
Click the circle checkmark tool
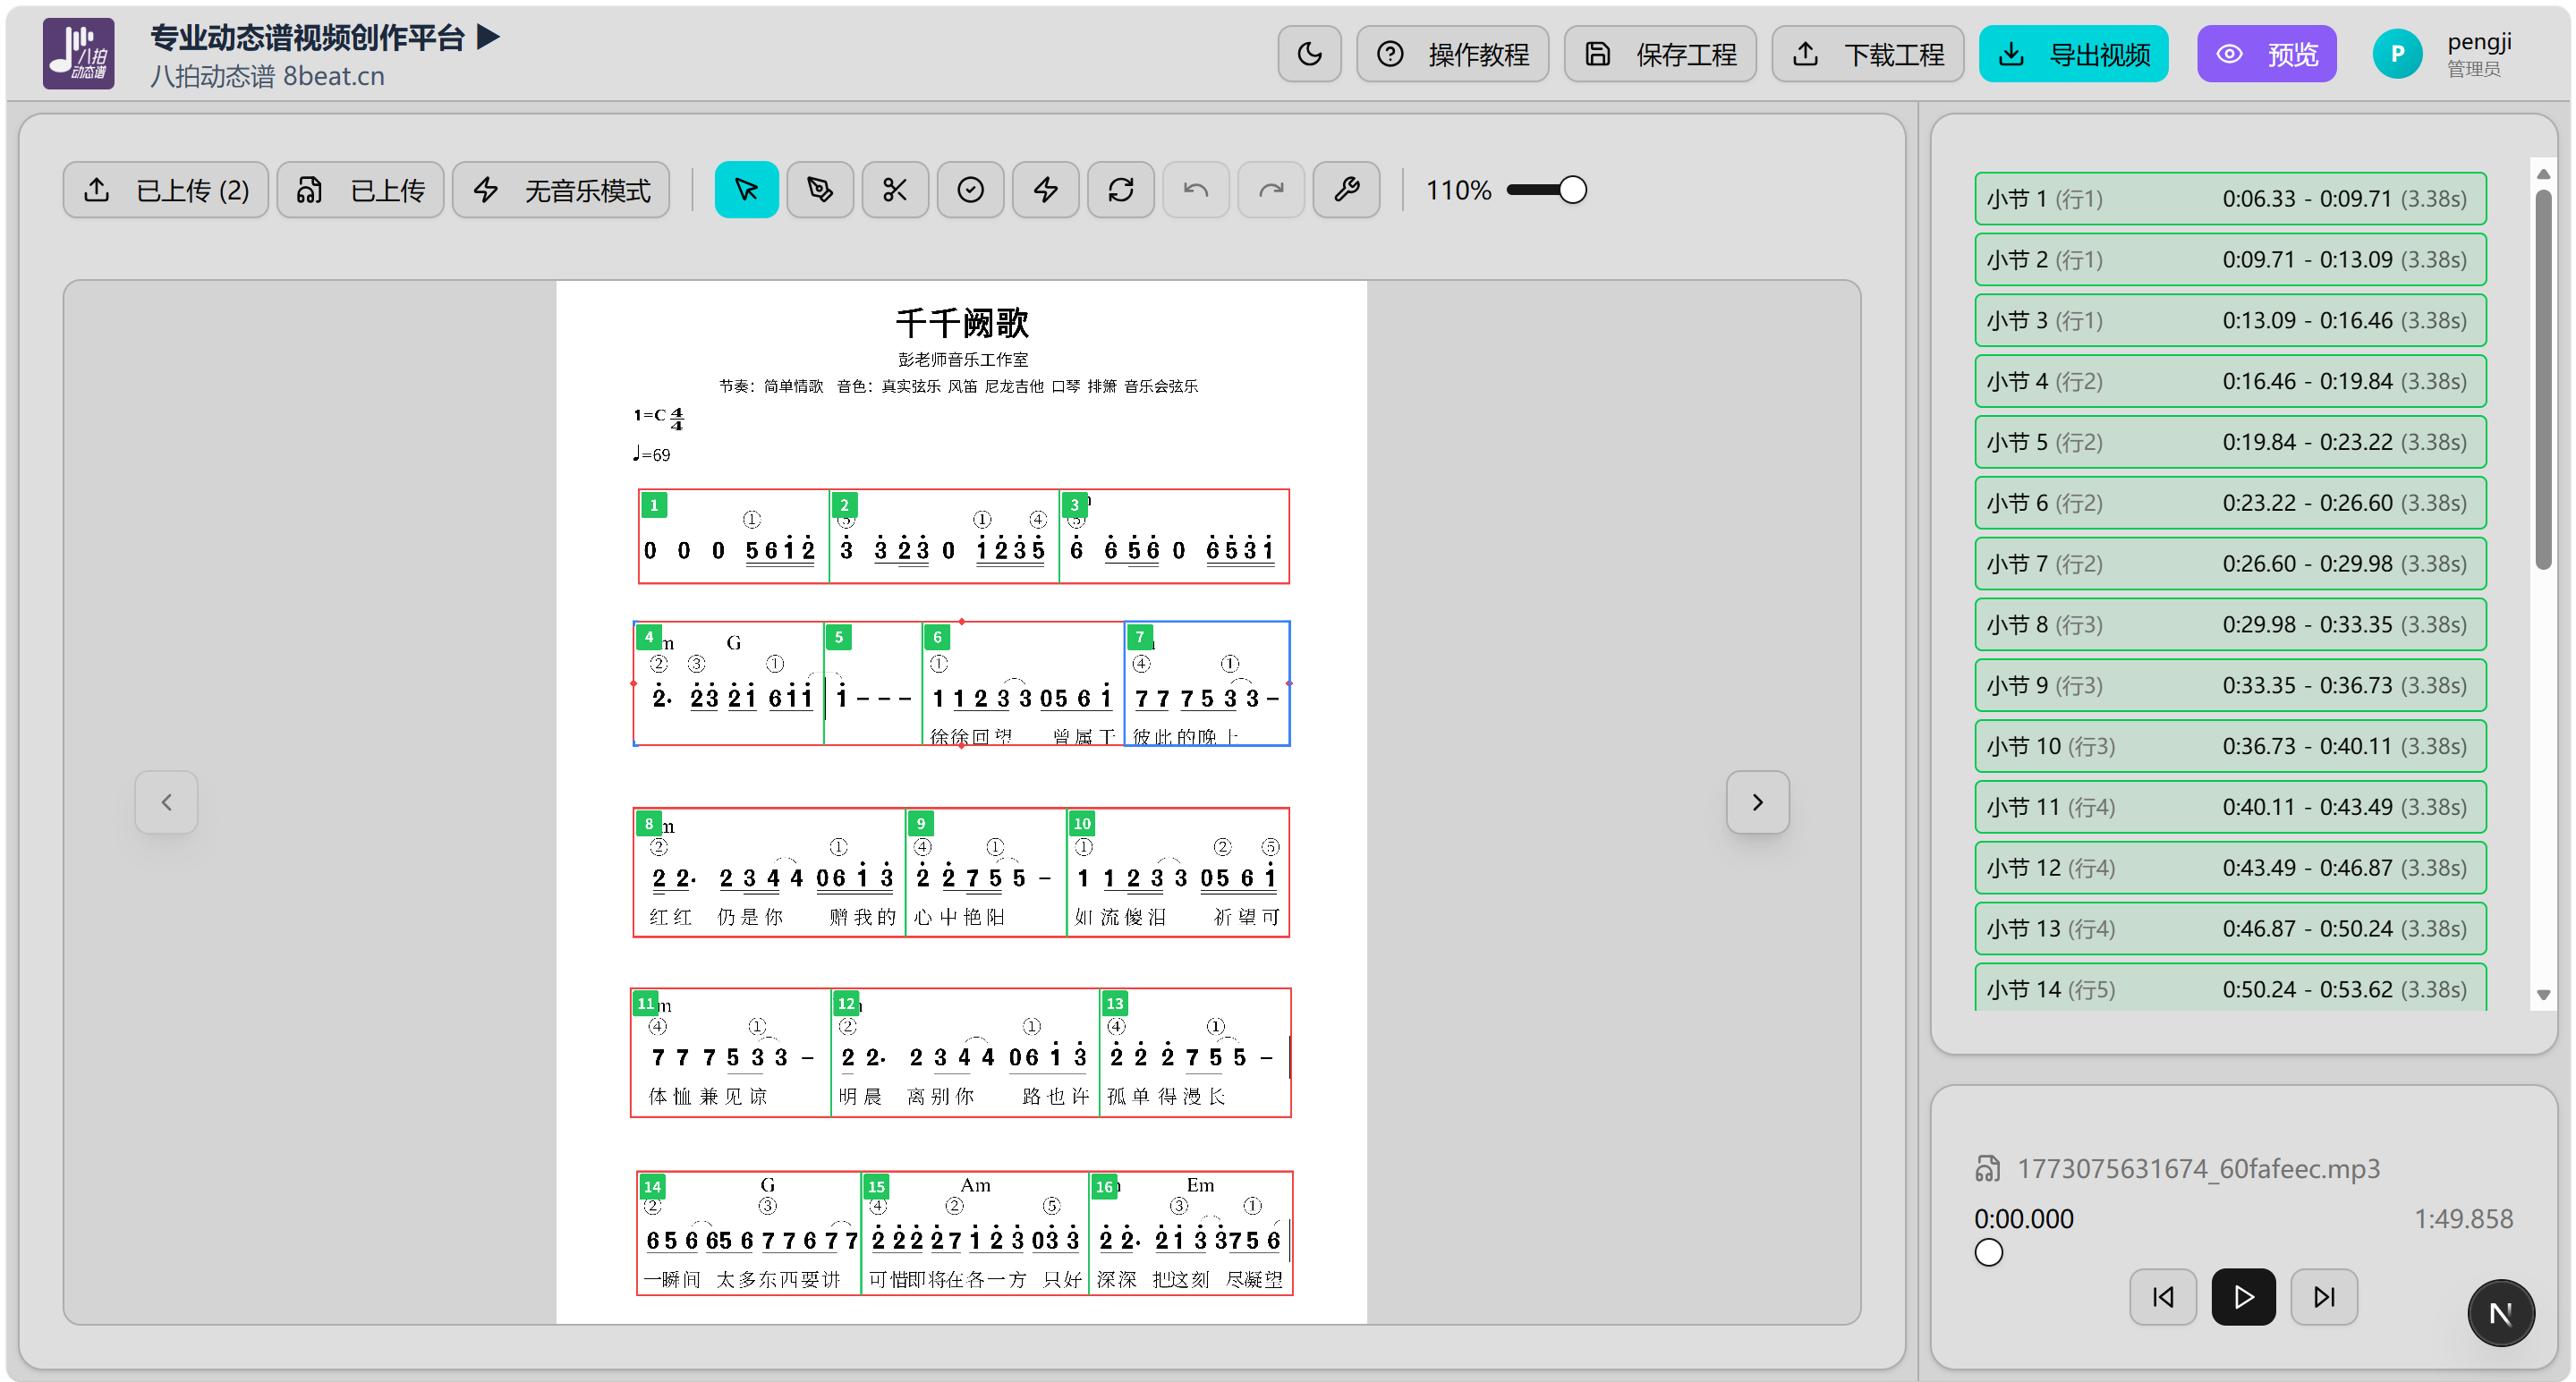tap(970, 190)
